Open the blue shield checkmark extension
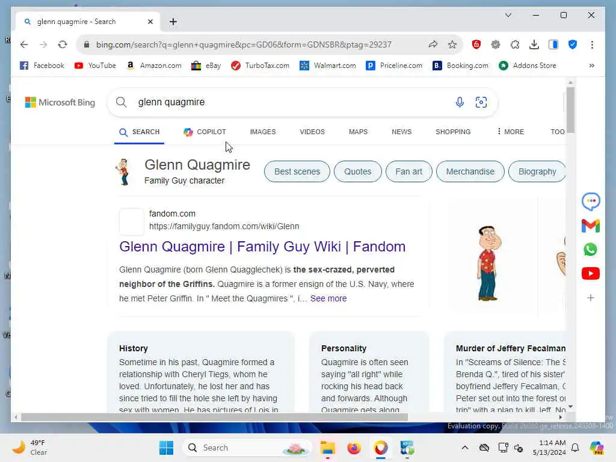The width and height of the screenshot is (616, 462). pos(573,45)
